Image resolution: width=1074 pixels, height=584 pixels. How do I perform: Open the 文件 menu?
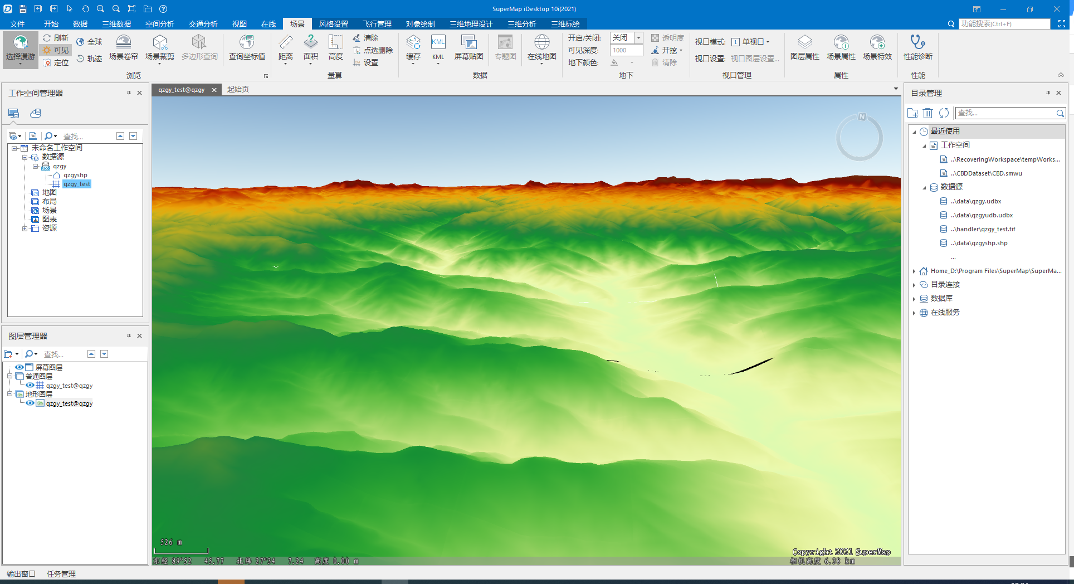tap(17, 24)
